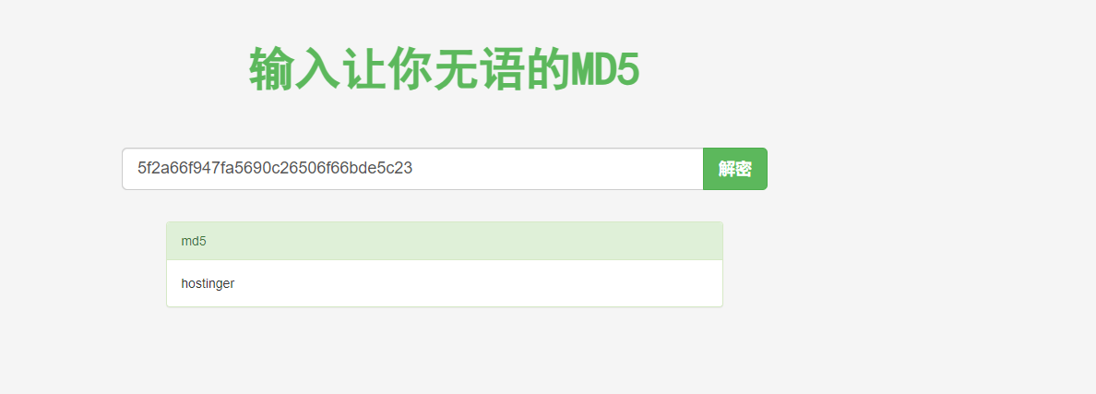Screen dimensions: 1096x394
Task: Click the white result row containing hostinger
Action: point(445,283)
